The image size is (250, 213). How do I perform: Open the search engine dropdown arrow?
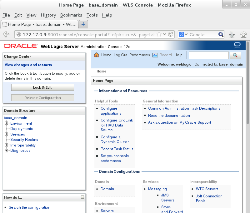[x=186, y=35]
